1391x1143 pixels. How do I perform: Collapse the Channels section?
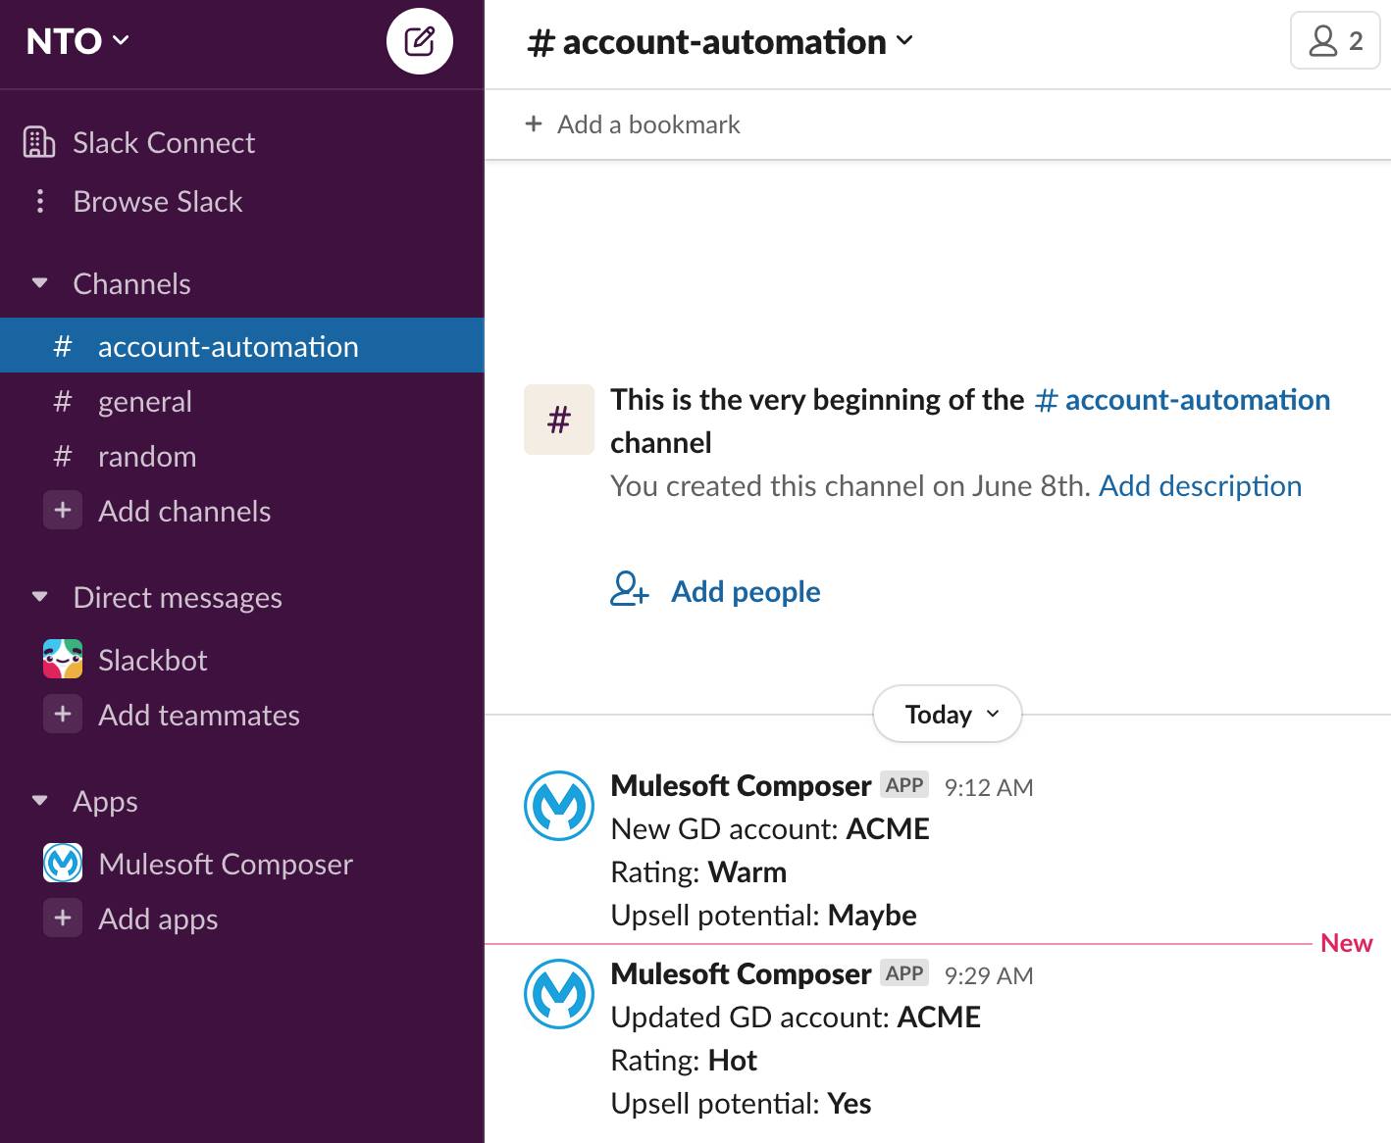click(x=39, y=283)
